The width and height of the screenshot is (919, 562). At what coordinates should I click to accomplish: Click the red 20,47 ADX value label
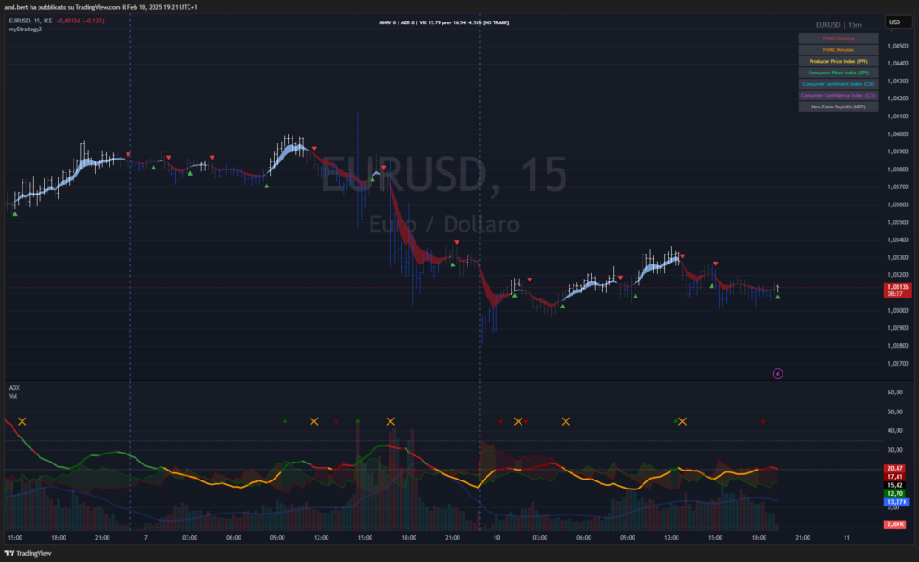[x=894, y=468]
